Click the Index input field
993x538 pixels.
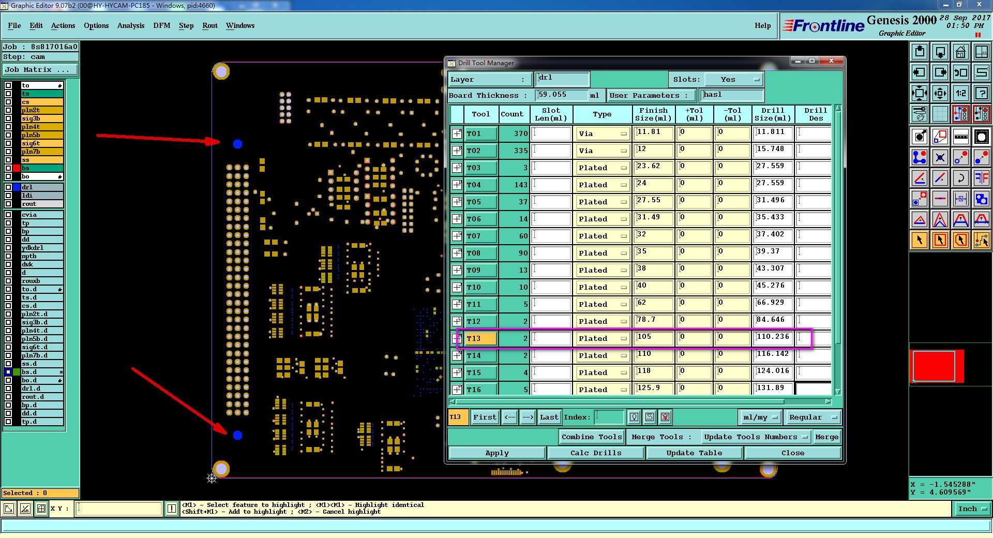click(610, 417)
